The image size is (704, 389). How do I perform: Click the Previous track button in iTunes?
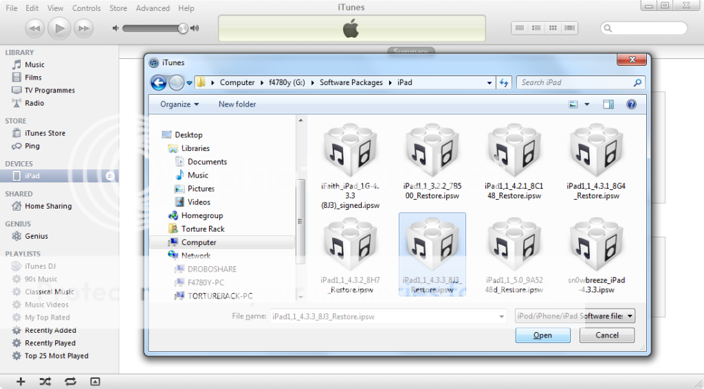click(34, 29)
